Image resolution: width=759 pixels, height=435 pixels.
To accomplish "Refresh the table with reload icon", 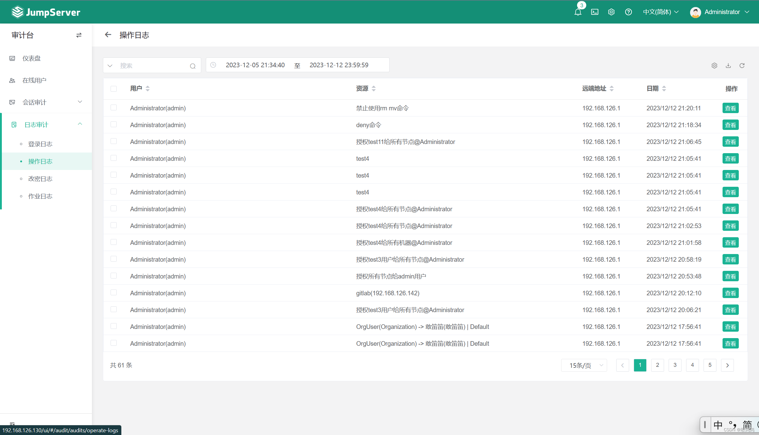I will pyautogui.click(x=742, y=65).
